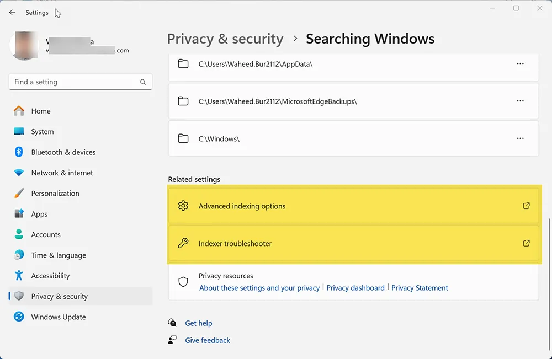Expand options for the C:\Windows\ folder entry

[520, 138]
